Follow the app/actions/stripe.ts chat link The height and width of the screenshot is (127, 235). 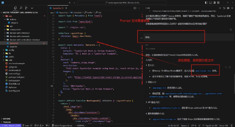164,119
